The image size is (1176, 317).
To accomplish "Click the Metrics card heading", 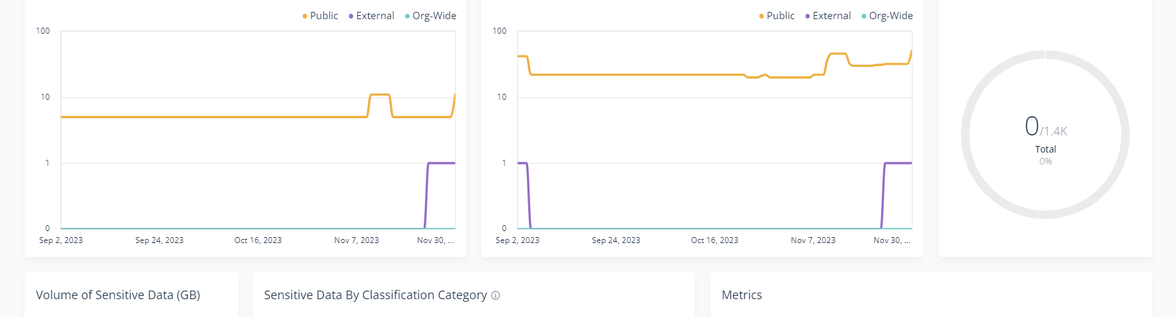I will tap(742, 295).
